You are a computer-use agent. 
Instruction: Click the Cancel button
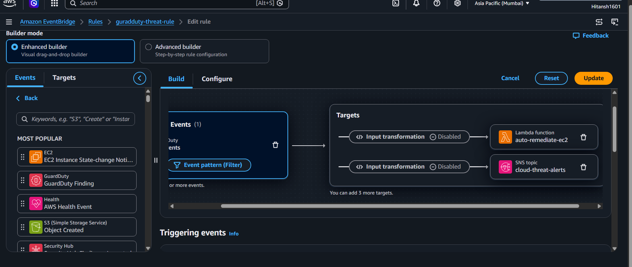[x=510, y=78]
